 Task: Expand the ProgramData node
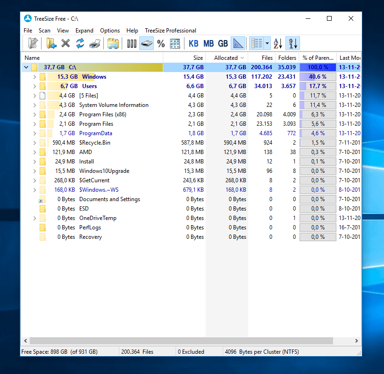click(x=34, y=133)
